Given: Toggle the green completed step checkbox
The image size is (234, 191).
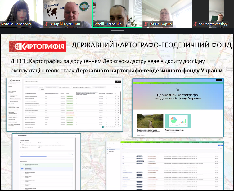Looking at the screenshot, I should pos(24,165).
